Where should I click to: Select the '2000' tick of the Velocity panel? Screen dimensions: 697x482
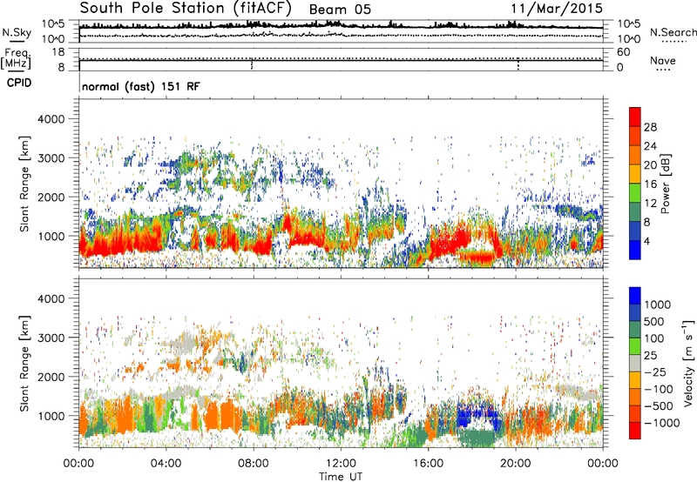click(x=51, y=377)
